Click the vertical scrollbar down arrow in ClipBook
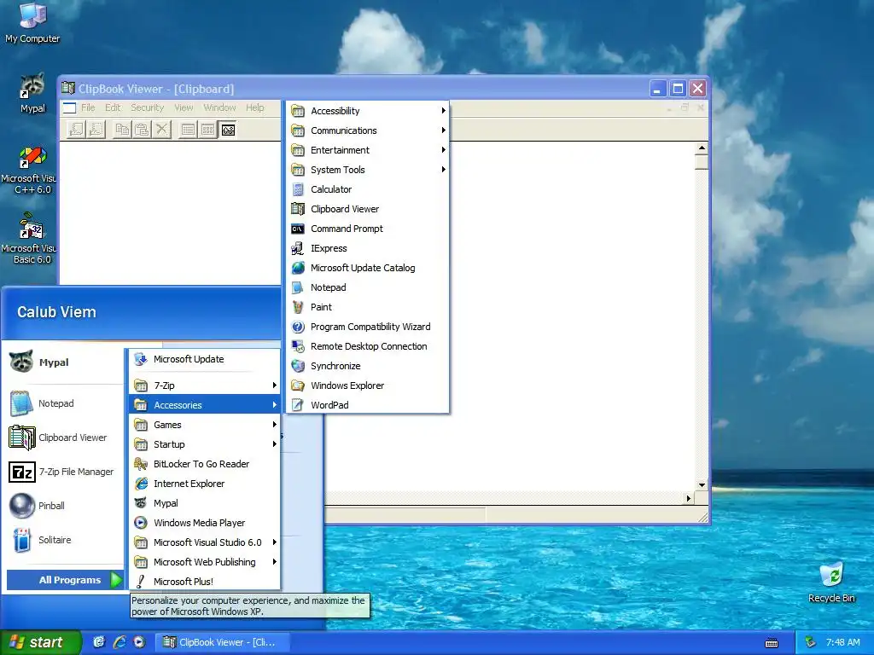This screenshot has width=874, height=655. pyautogui.click(x=702, y=485)
